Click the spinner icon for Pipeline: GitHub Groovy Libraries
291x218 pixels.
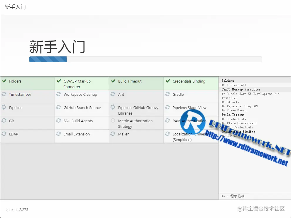pos(113,107)
